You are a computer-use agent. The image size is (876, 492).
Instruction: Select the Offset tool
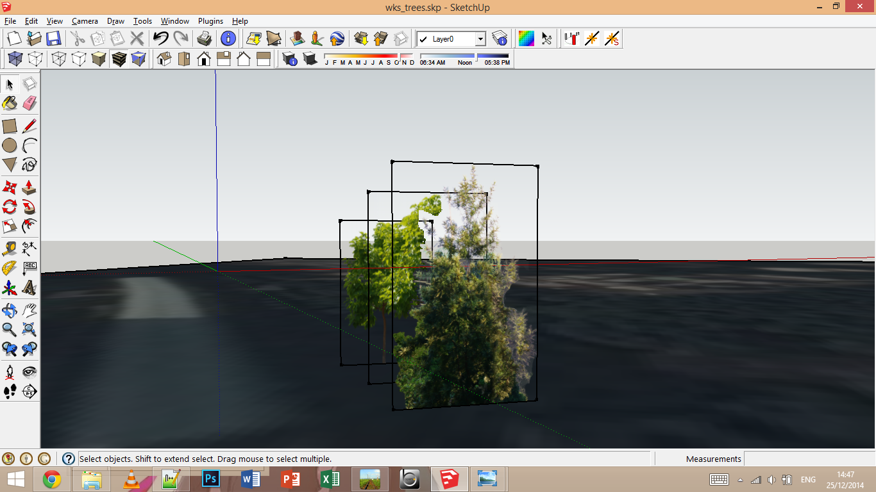coord(29,226)
